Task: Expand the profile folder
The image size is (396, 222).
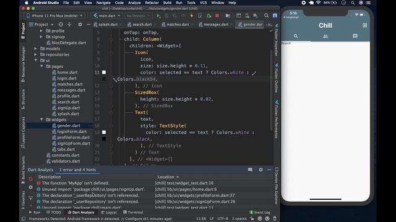Action: coord(41,31)
